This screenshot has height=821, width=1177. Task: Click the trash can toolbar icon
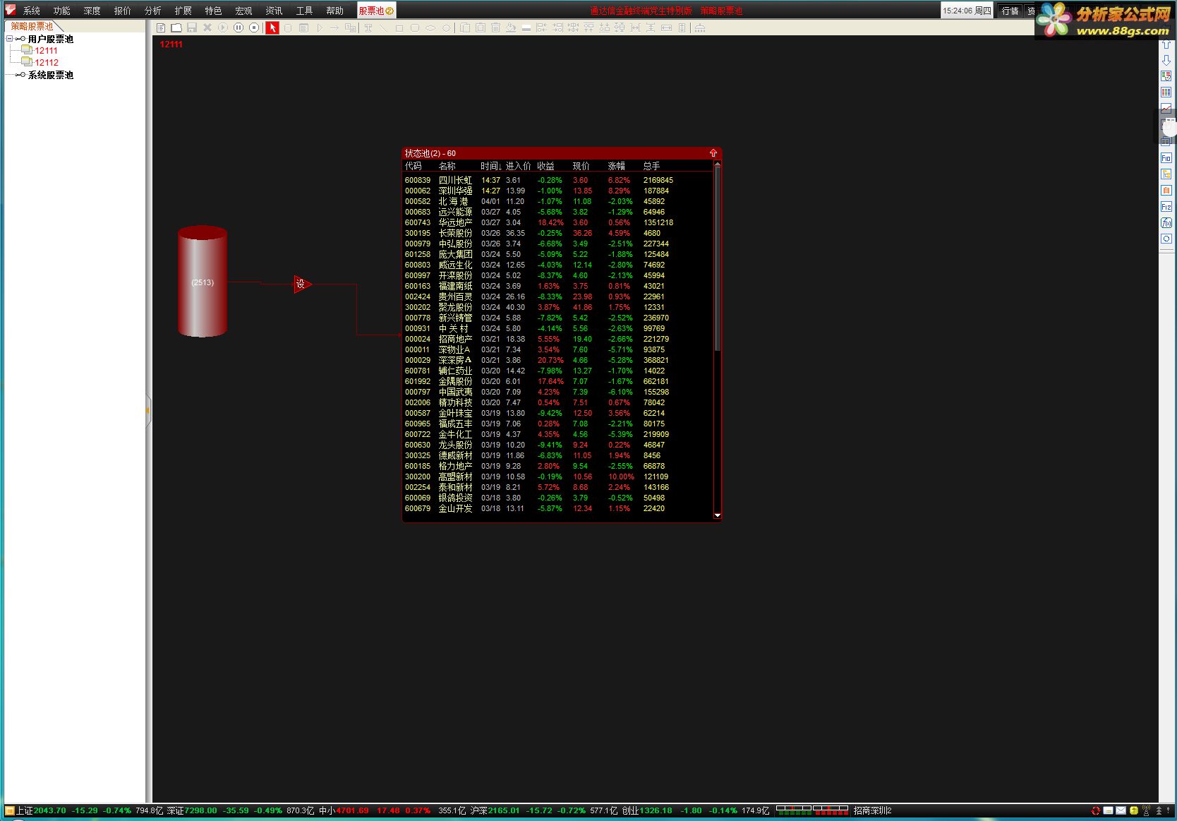(x=495, y=28)
